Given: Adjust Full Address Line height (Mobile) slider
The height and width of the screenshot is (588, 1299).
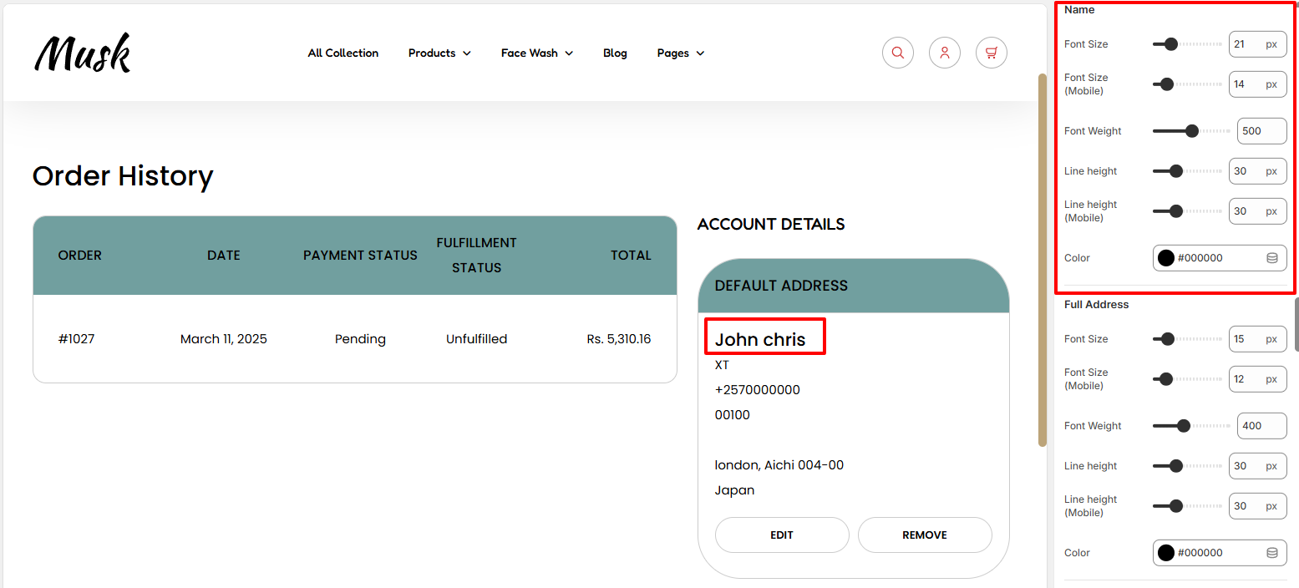Looking at the screenshot, I should pos(1187,506).
